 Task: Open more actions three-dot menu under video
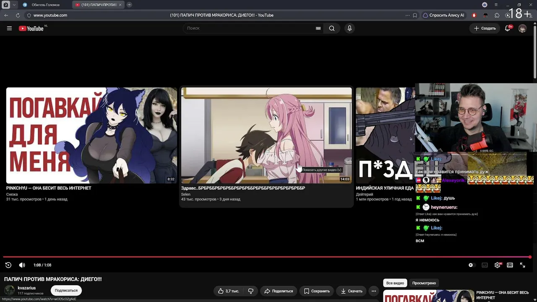373,291
